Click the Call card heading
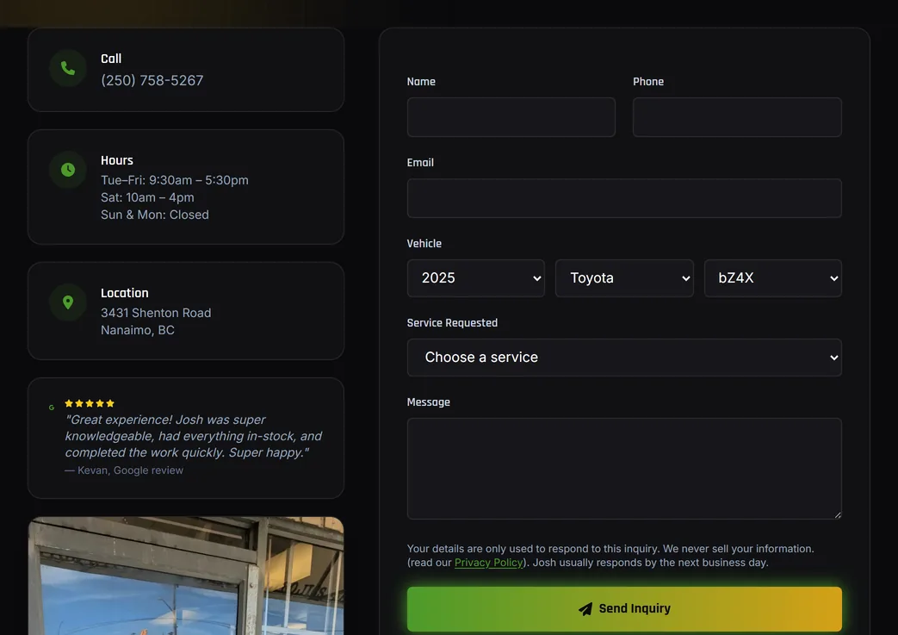 pyautogui.click(x=111, y=59)
